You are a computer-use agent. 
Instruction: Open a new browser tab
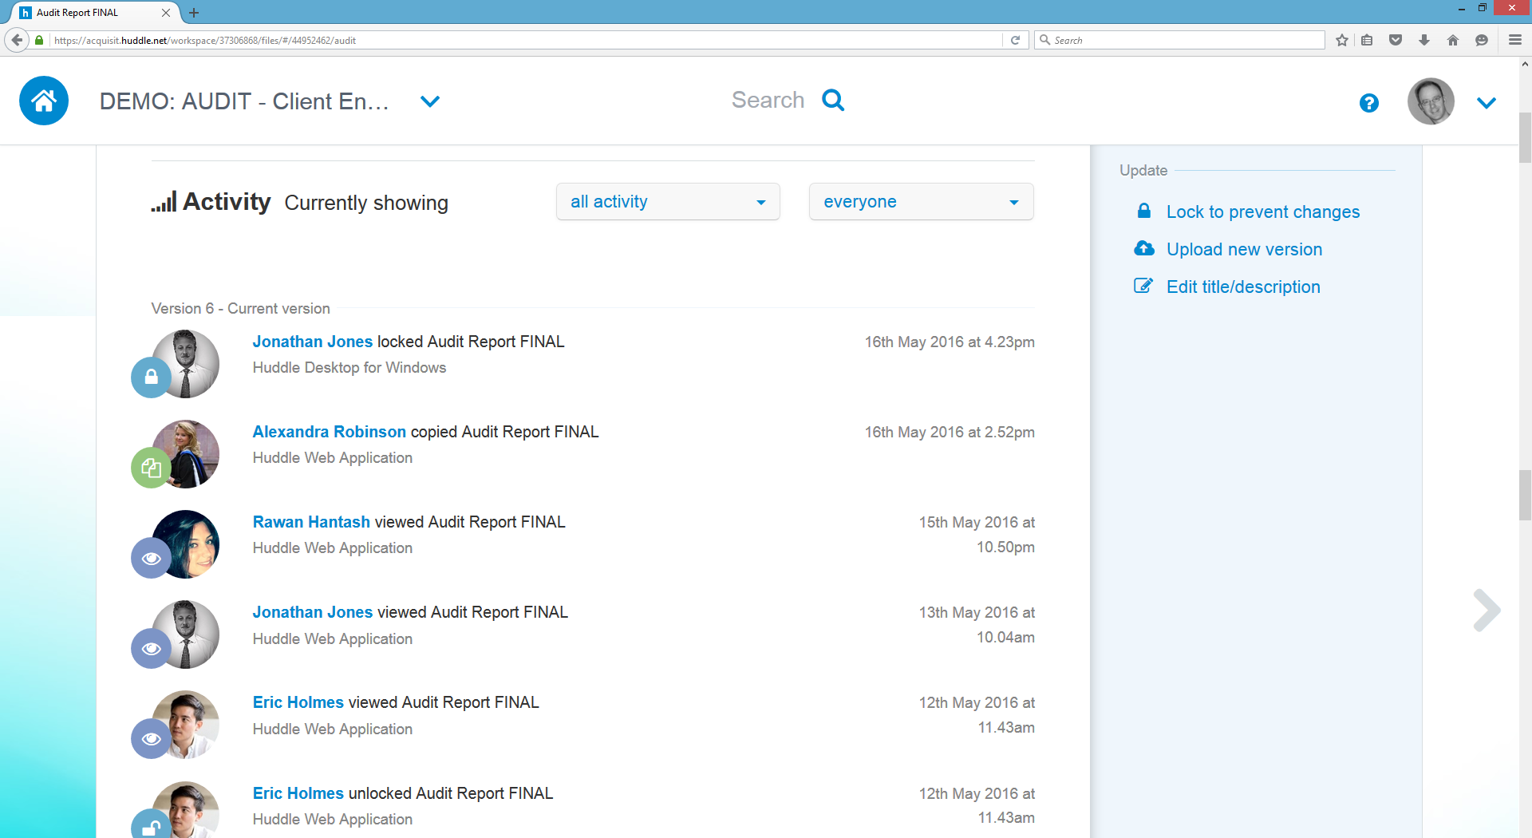[194, 13]
